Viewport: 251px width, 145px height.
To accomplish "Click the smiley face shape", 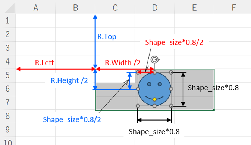I will point(154,89).
